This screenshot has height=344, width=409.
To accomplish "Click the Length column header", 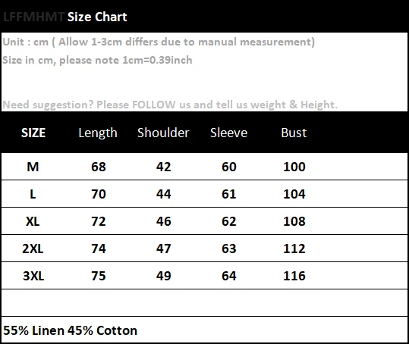I will click(x=98, y=133).
